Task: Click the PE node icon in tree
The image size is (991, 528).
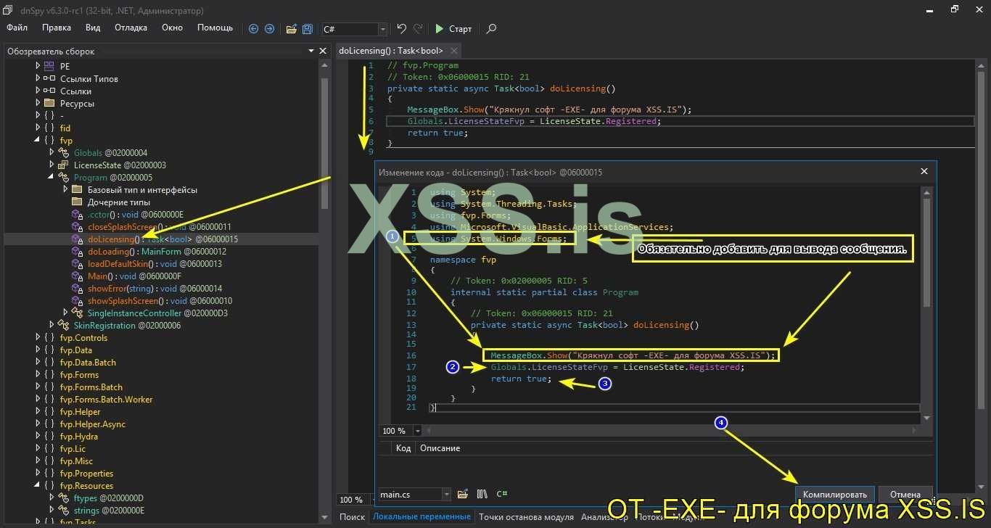Action: point(49,66)
